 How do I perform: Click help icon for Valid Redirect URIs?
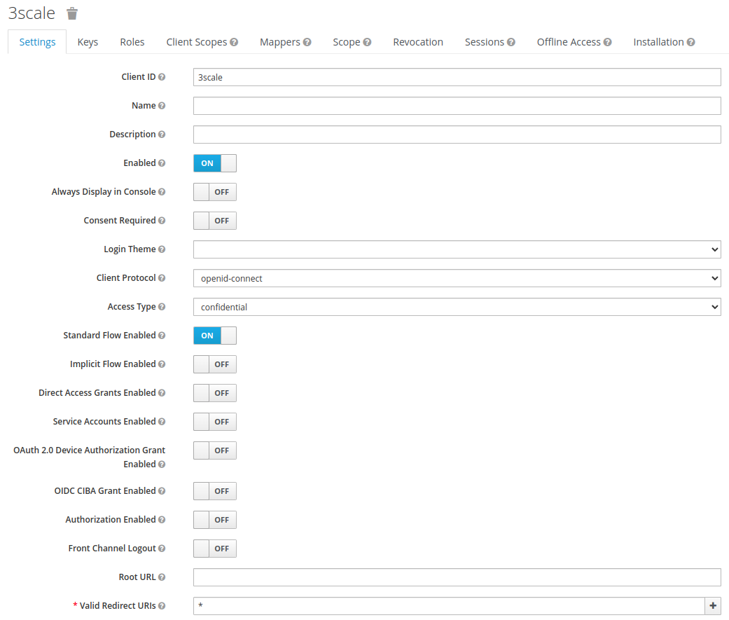[x=162, y=605]
